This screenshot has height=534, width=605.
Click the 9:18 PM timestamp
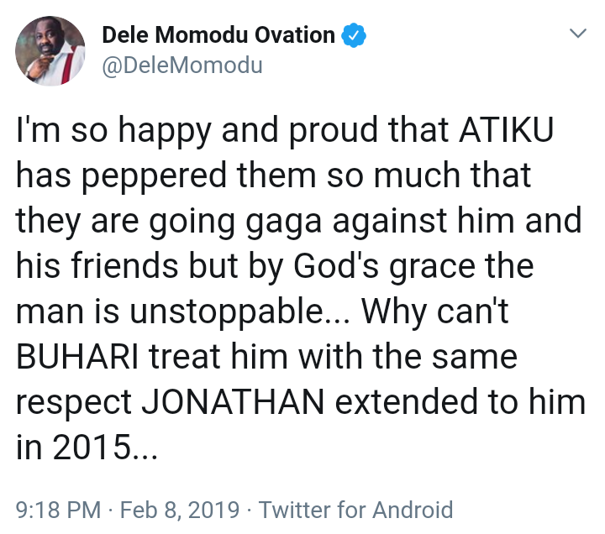55,509
